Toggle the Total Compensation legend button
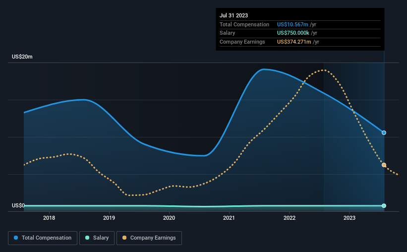 43,238
